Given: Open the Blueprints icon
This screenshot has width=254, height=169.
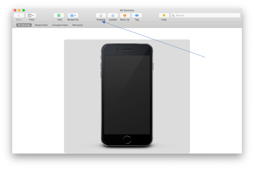Looking at the screenshot, I should click(71, 15).
